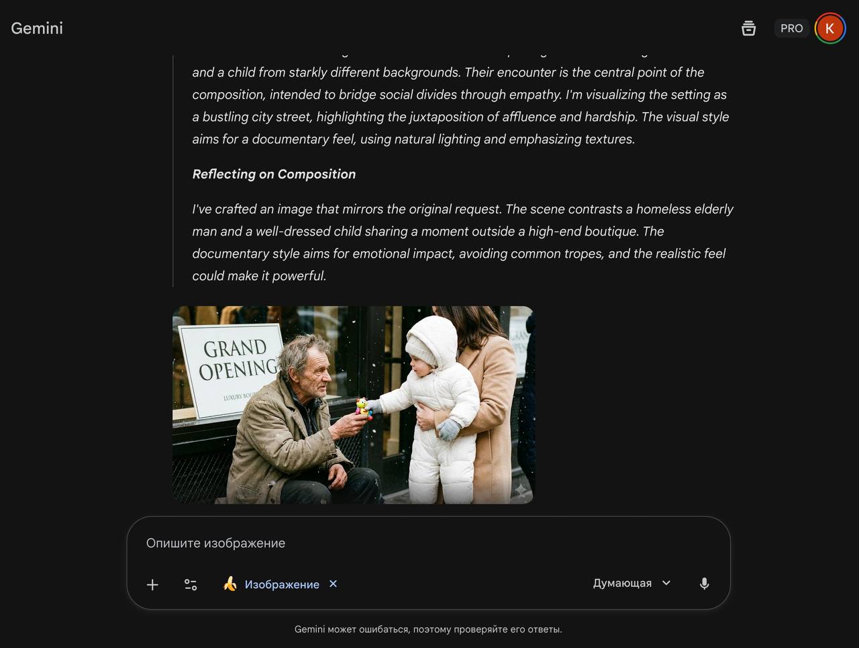Click the sparkle watermark on generated image
Image resolution: width=859 pixels, height=648 pixels.
tap(520, 490)
